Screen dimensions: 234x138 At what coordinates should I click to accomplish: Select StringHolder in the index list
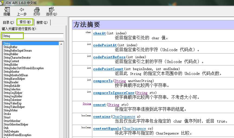pos(11,65)
